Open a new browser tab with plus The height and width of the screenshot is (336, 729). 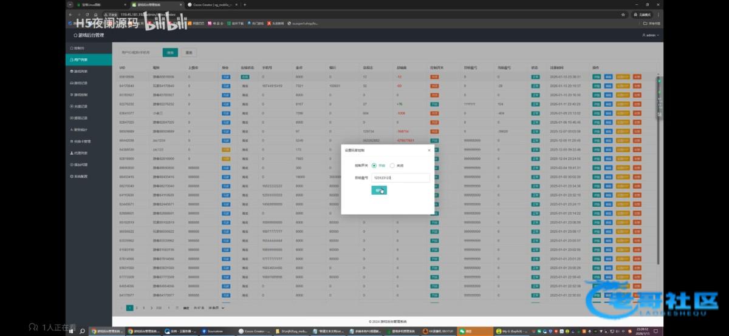245,4
